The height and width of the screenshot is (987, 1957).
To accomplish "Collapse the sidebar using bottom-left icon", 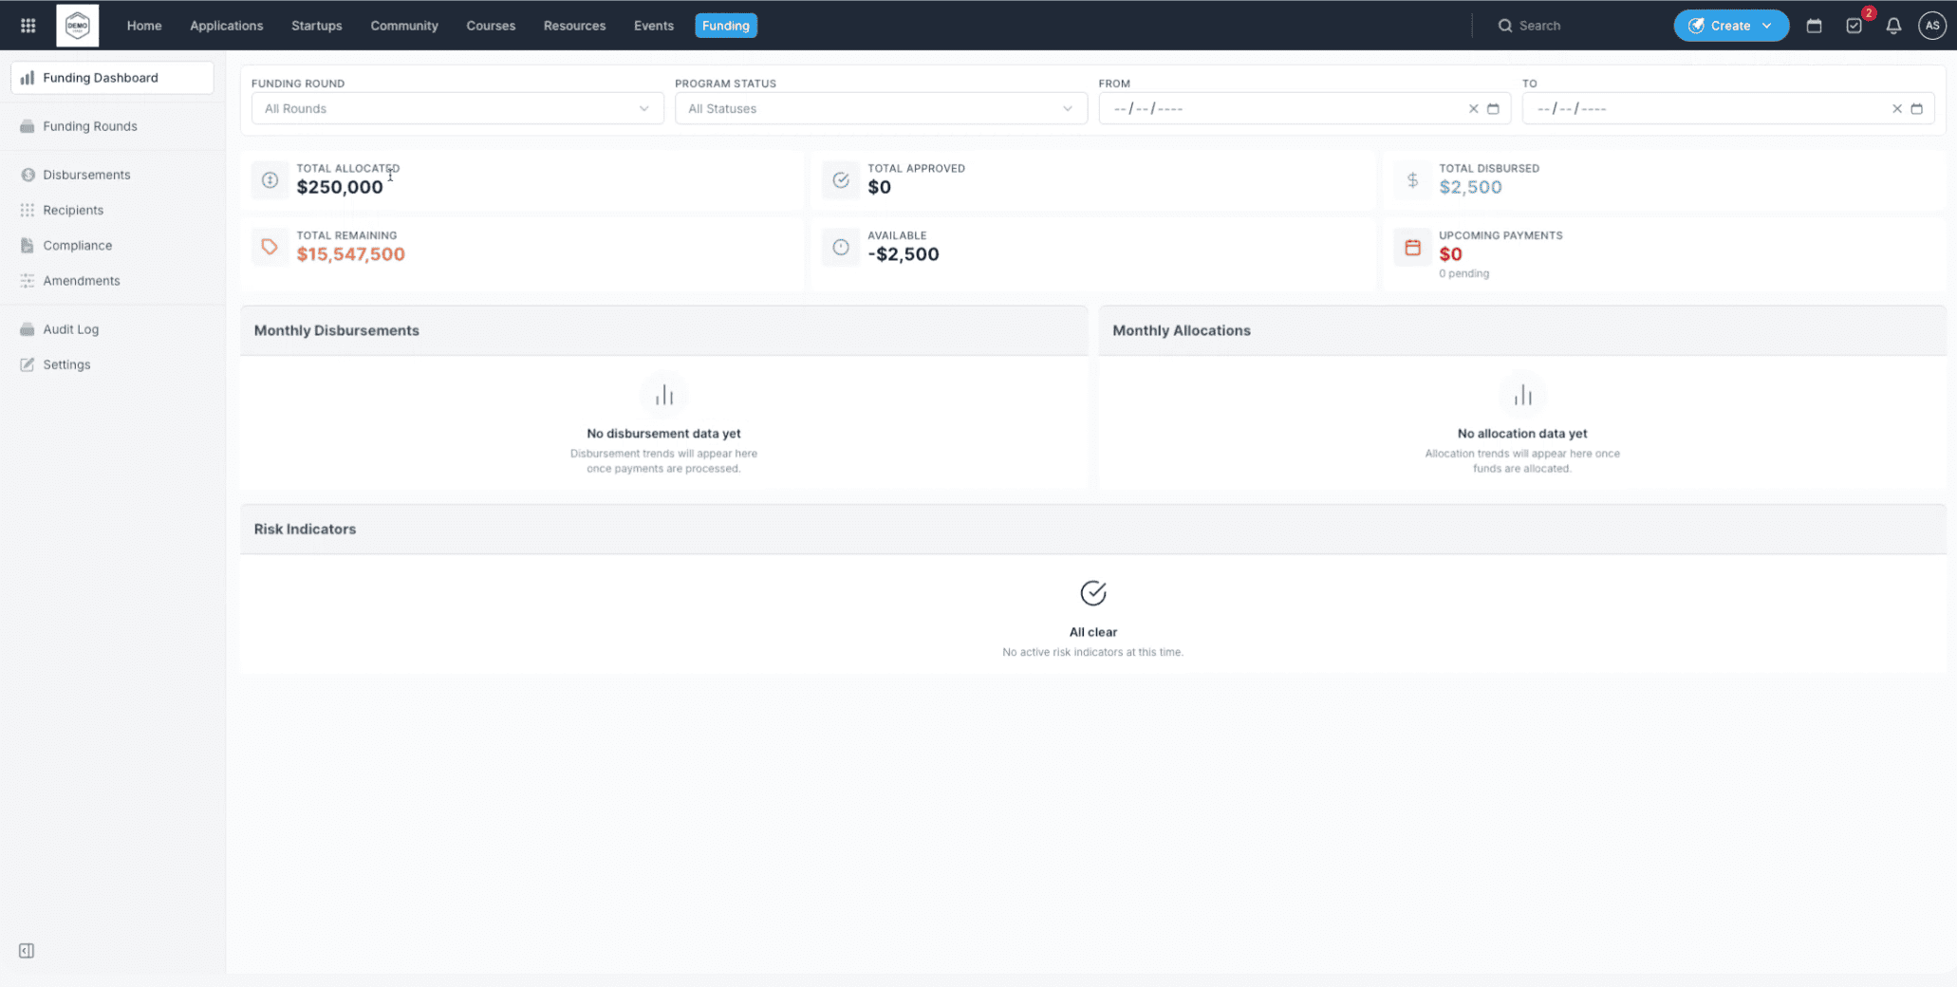I will tap(27, 951).
